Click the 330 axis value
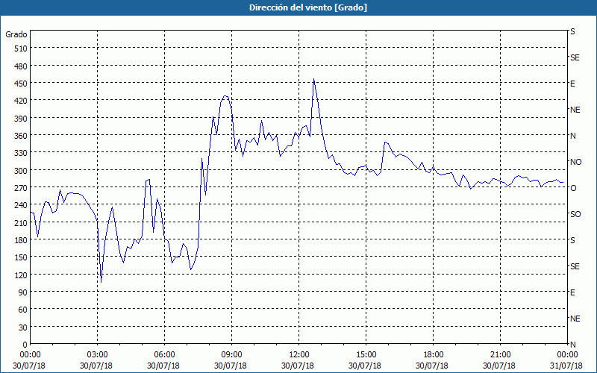Screen dimensions: 597x373 [21, 153]
